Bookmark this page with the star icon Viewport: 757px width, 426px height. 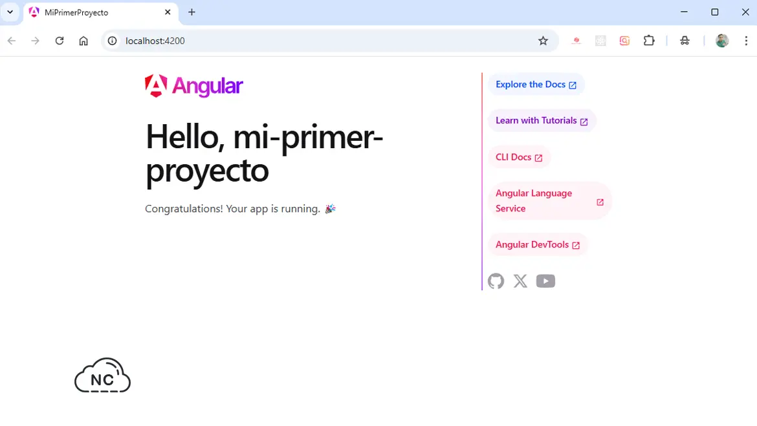click(x=543, y=41)
